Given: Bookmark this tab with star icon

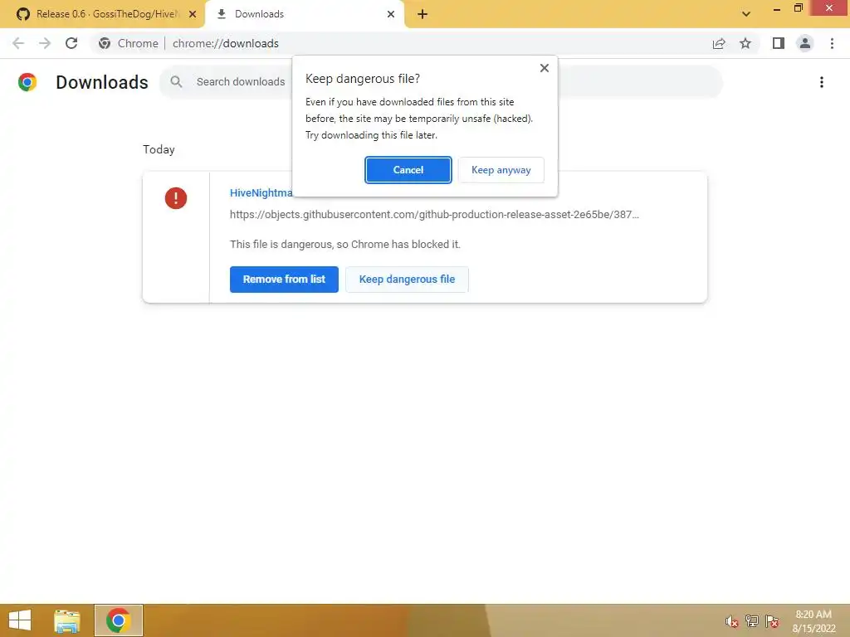Looking at the screenshot, I should point(745,43).
